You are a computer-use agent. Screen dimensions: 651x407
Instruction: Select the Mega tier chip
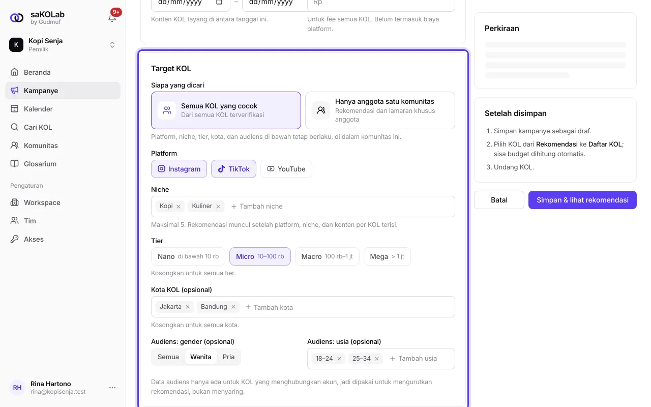pyautogui.click(x=387, y=256)
